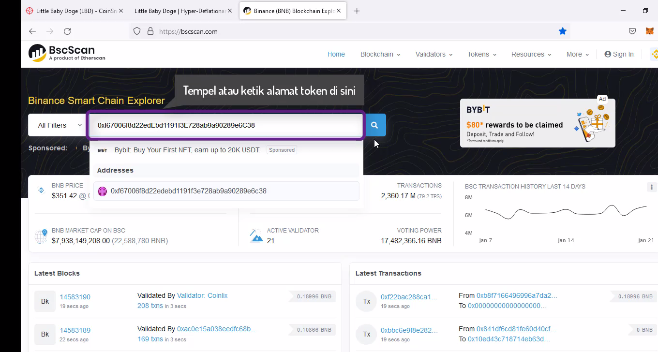Open the MetaMask fox extension
Image resolution: width=658 pixels, height=352 pixels.
pyautogui.click(x=649, y=31)
